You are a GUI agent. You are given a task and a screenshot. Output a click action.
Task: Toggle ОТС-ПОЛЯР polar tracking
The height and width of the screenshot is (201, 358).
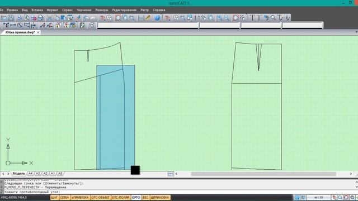pos(121,197)
